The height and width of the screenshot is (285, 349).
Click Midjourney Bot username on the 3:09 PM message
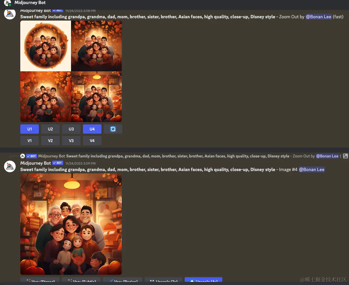click(x=36, y=163)
